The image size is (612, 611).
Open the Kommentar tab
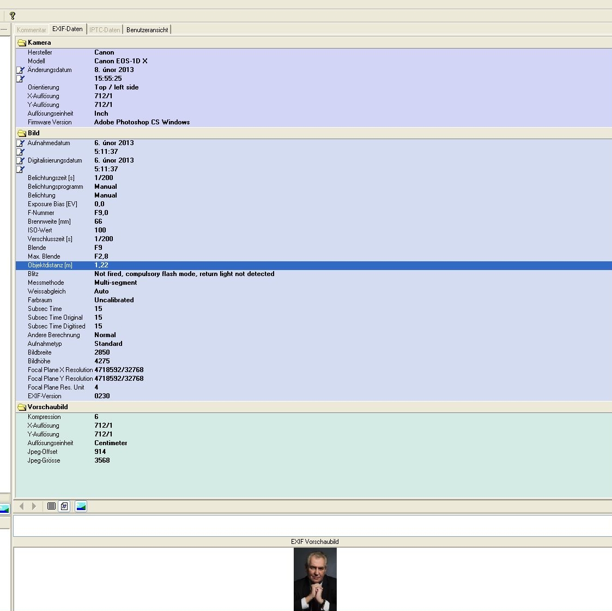point(32,30)
